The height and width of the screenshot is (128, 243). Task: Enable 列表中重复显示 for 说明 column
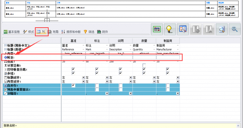[120, 89]
